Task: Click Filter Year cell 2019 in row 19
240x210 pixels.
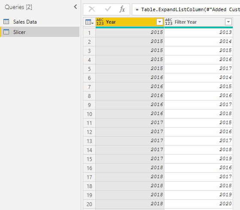Action: (x=198, y=195)
